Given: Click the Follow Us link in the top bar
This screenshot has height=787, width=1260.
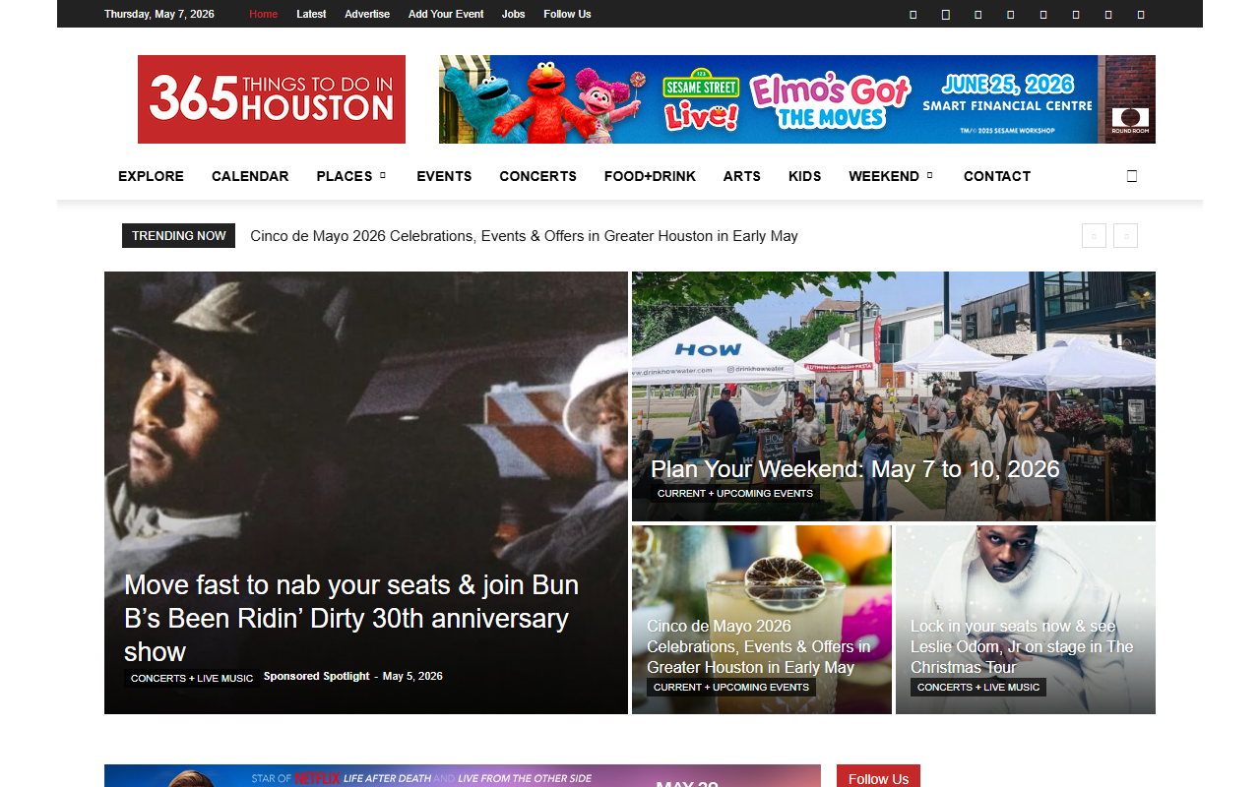Looking at the screenshot, I should tap(567, 14).
